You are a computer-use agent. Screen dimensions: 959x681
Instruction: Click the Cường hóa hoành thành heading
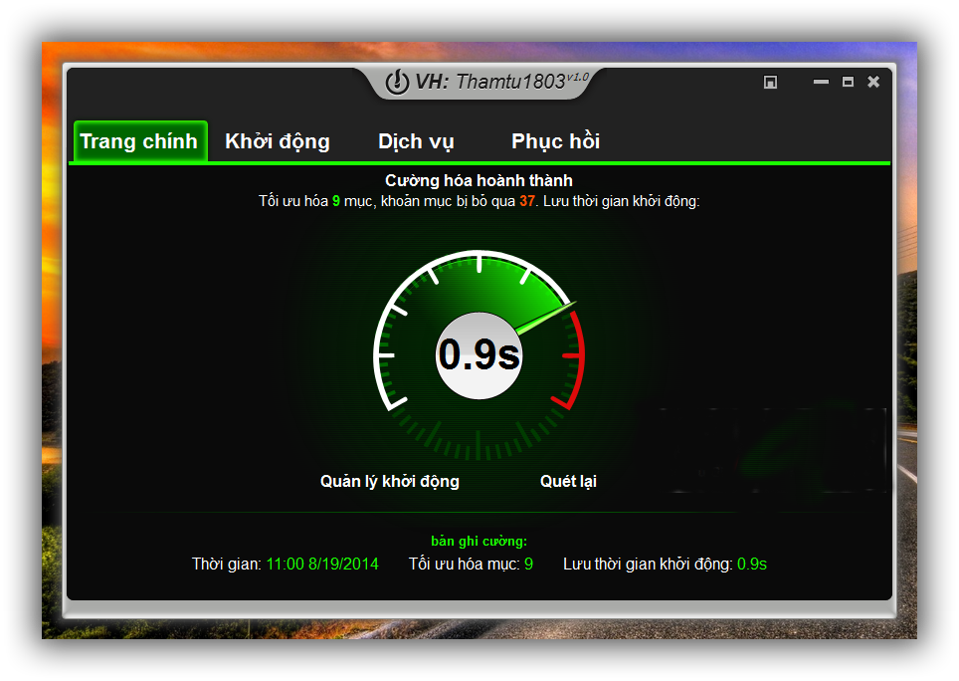[x=479, y=181]
